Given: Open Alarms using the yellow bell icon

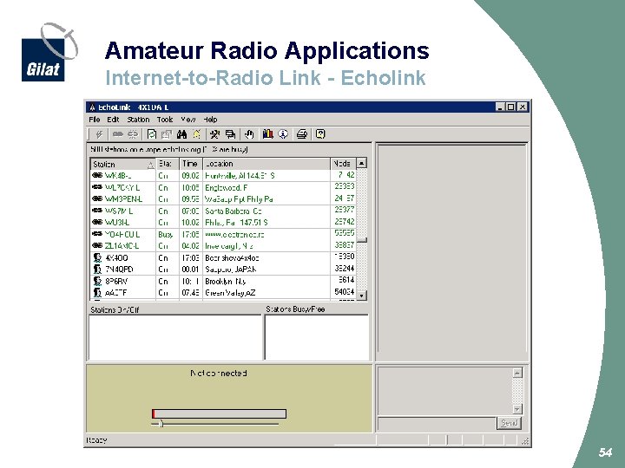Looking at the screenshot, I should (x=196, y=134).
